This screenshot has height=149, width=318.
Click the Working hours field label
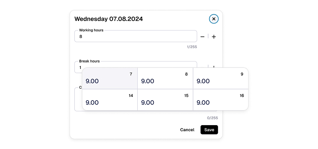(91, 30)
